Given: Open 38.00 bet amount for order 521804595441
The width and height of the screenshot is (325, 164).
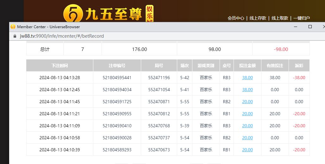Looking at the screenshot, I should [x=247, y=78].
